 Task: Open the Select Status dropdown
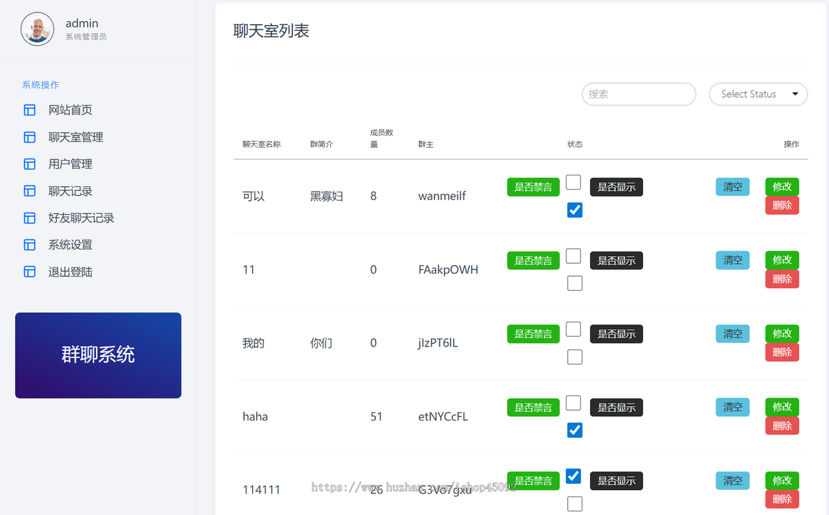point(759,94)
